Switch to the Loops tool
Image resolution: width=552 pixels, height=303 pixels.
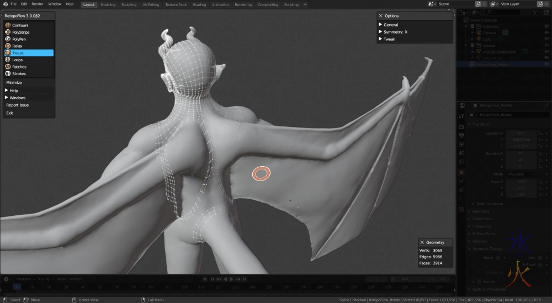17,60
